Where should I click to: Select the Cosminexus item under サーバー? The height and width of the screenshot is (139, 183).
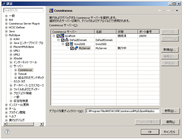pos(25,70)
